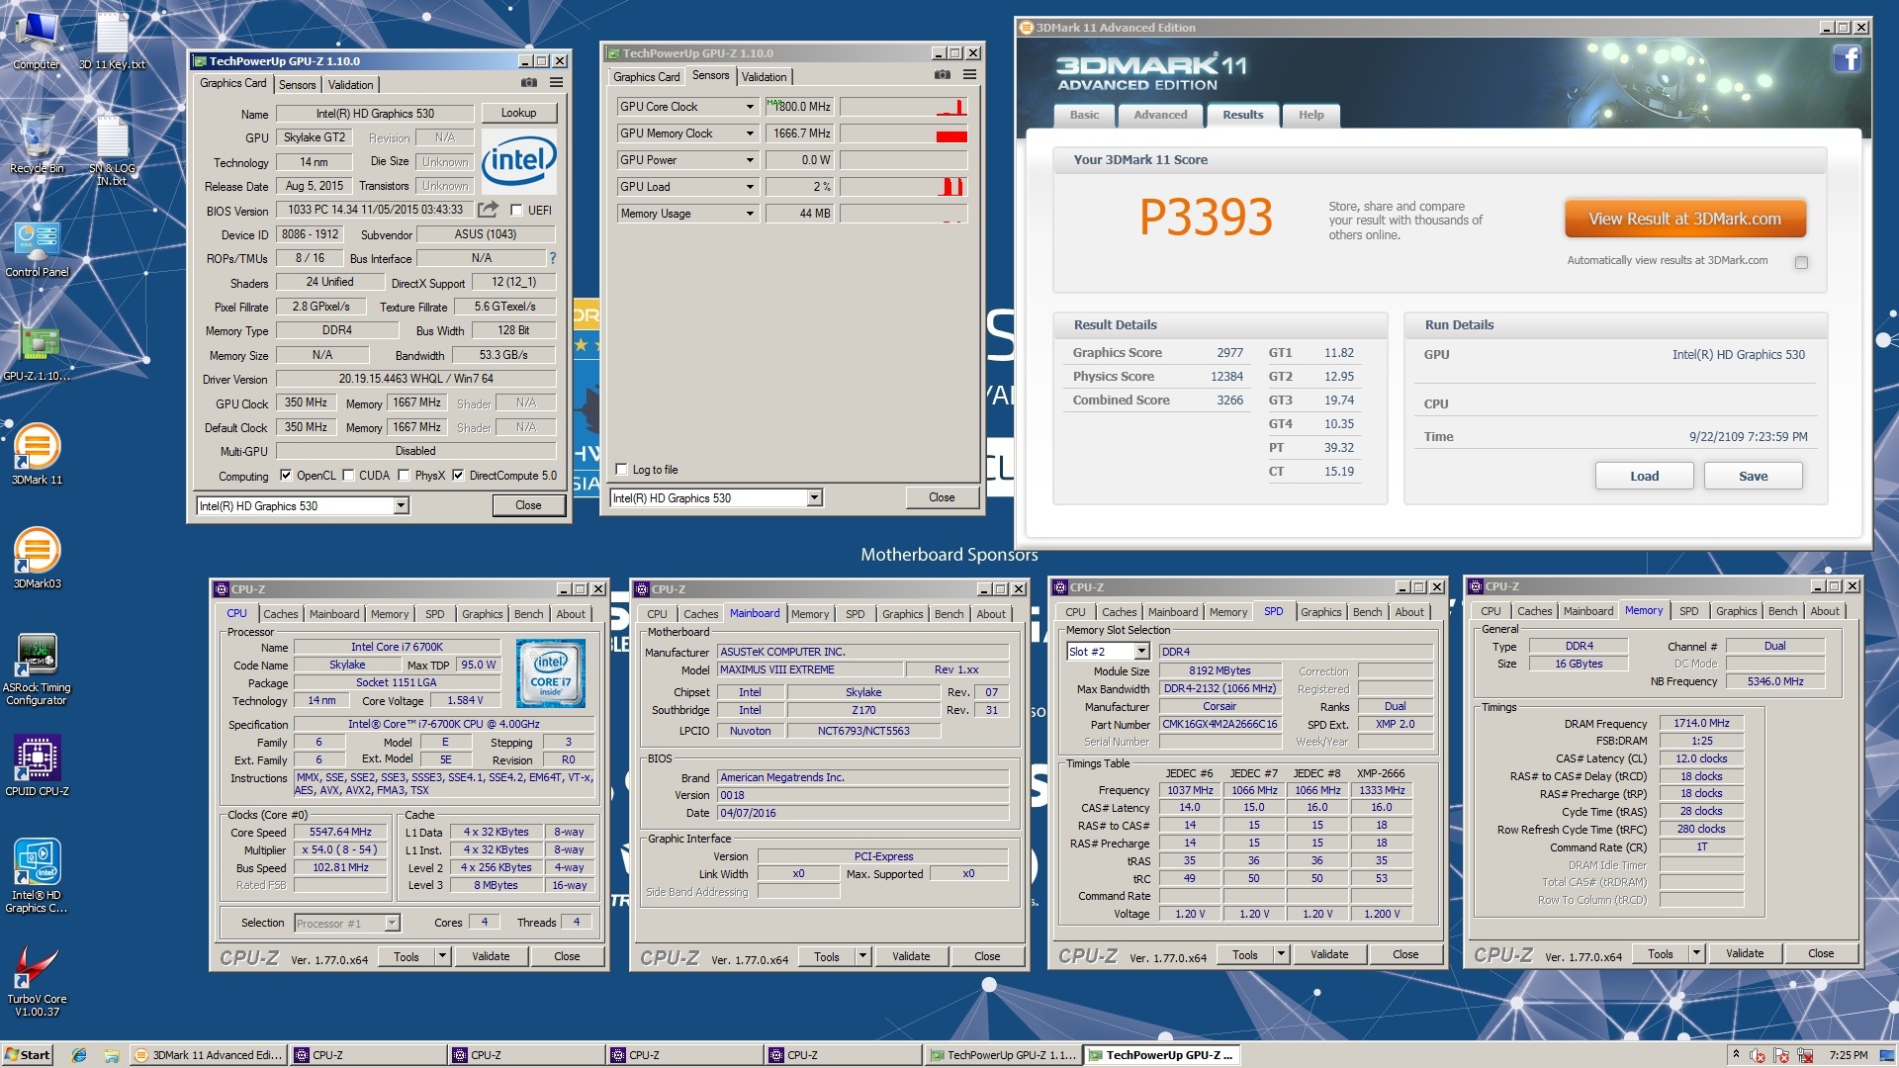
Task: Open Tools dropdown arrow in first CPU-Z window
Action: pyautogui.click(x=442, y=956)
